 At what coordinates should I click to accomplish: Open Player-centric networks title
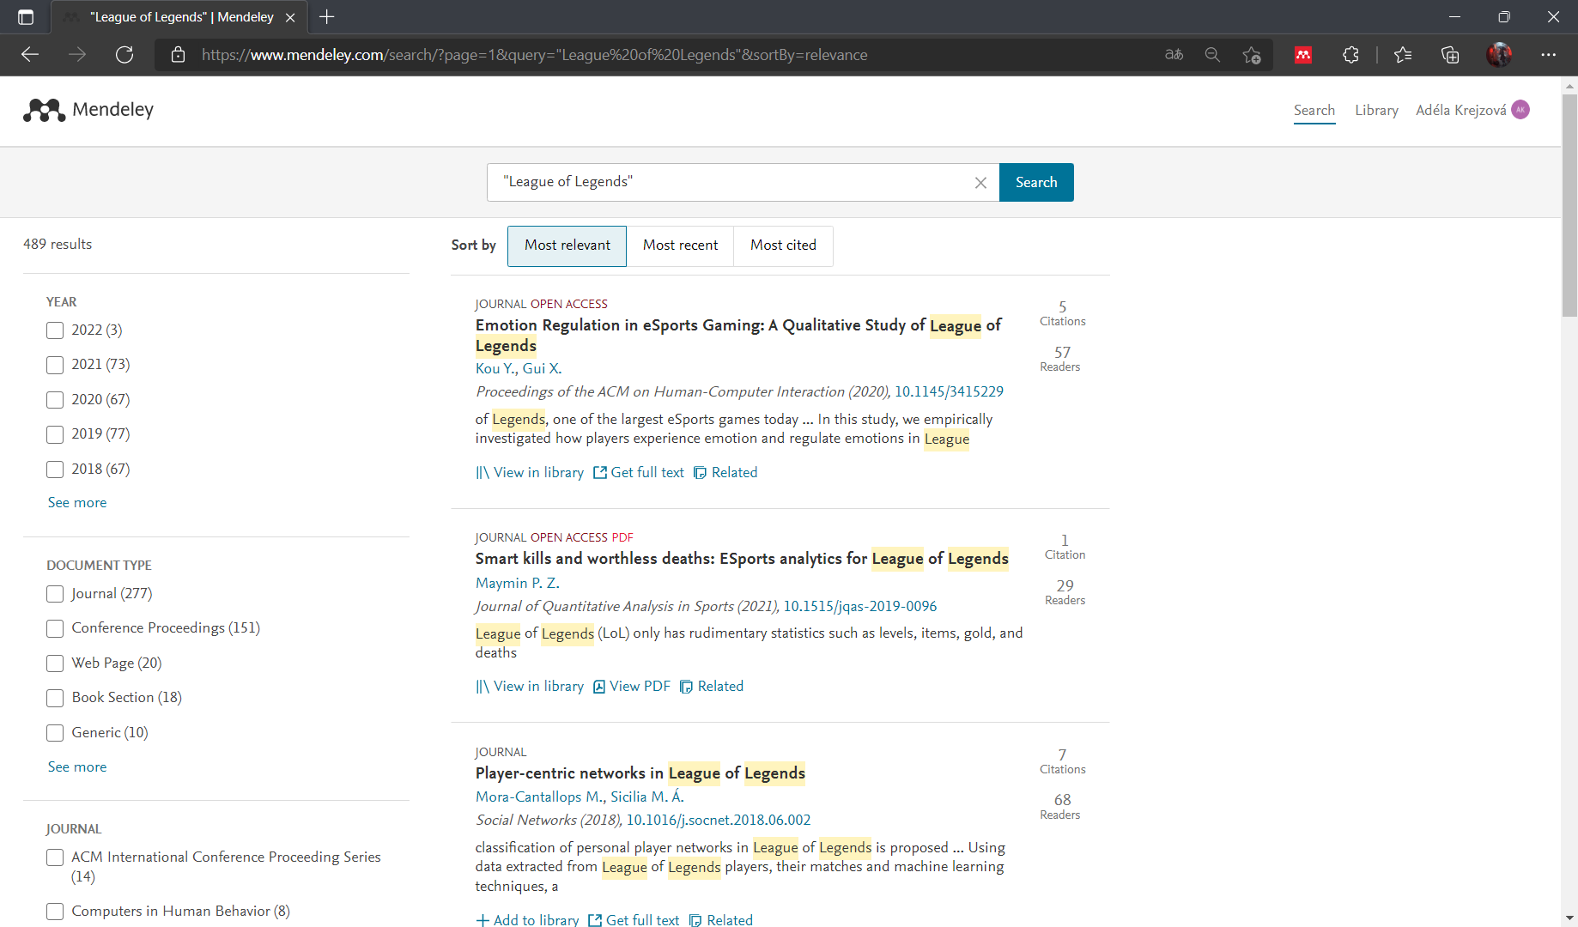point(640,773)
